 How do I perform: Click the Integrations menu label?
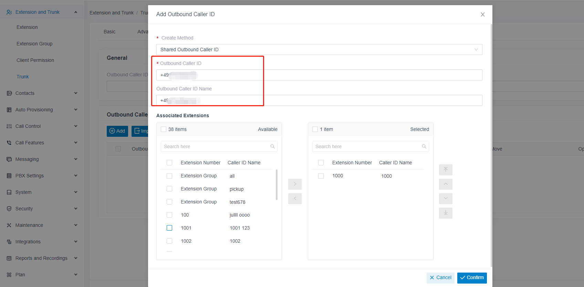pos(28,242)
